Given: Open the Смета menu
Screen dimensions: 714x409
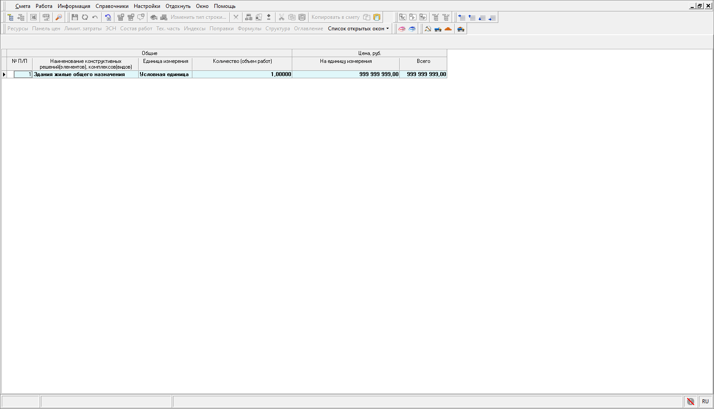Looking at the screenshot, I should 22,6.
